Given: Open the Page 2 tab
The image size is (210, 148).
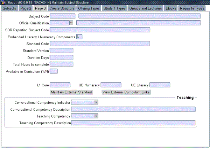Looking at the screenshot, I should pos(26,8).
